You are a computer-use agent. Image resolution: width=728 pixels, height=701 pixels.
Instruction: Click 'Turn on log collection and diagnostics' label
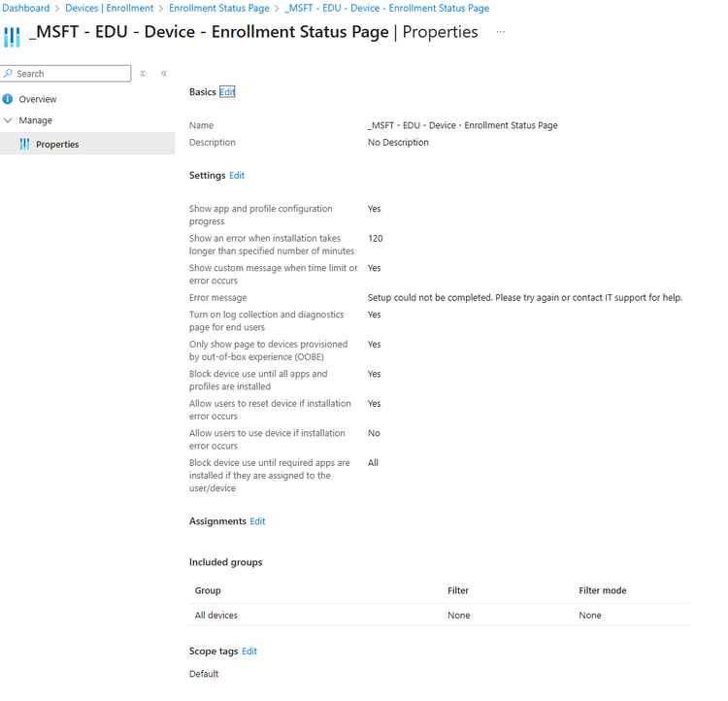pos(266,321)
